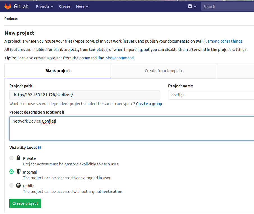Follow the Create a group link
254x214 pixels.
(x=149, y=104)
